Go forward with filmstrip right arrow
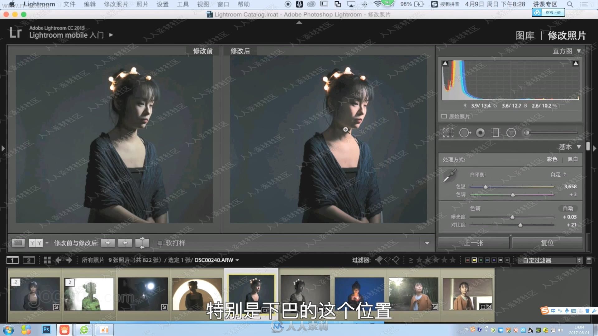Screen dimensions: 598x336 click(x=69, y=260)
